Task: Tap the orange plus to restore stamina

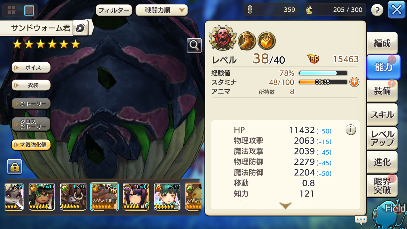Action: coord(354,82)
